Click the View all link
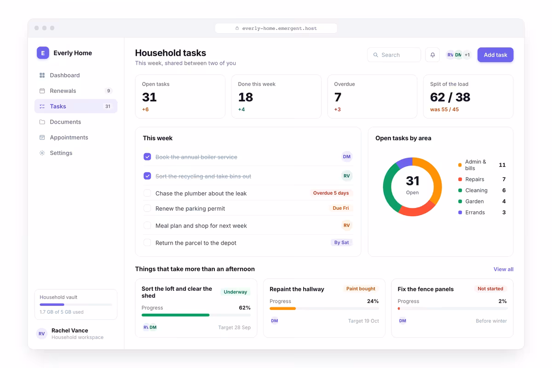552x368 pixels. click(x=503, y=269)
